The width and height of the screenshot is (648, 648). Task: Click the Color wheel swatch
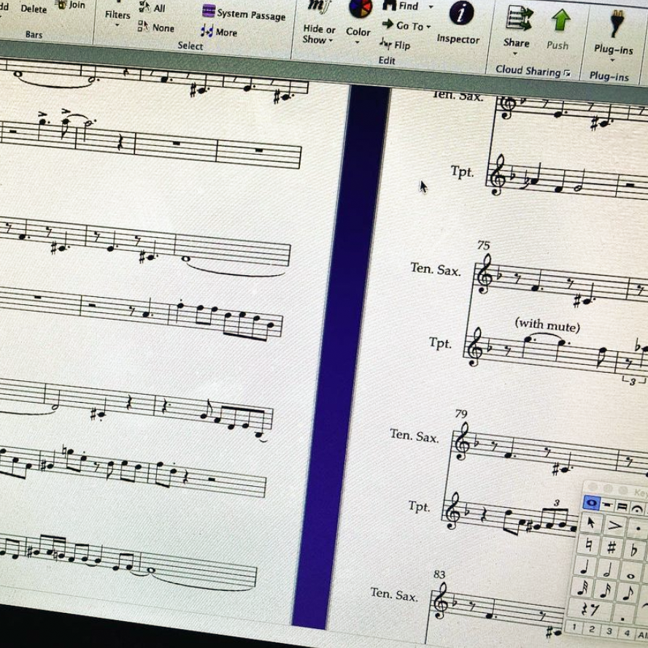click(360, 8)
